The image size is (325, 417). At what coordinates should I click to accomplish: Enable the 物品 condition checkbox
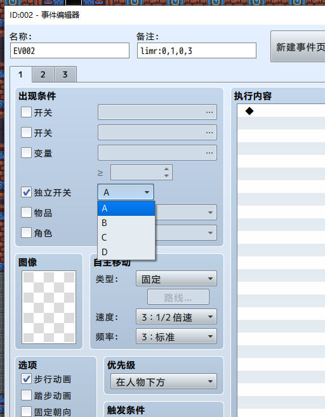coord(26,213)
